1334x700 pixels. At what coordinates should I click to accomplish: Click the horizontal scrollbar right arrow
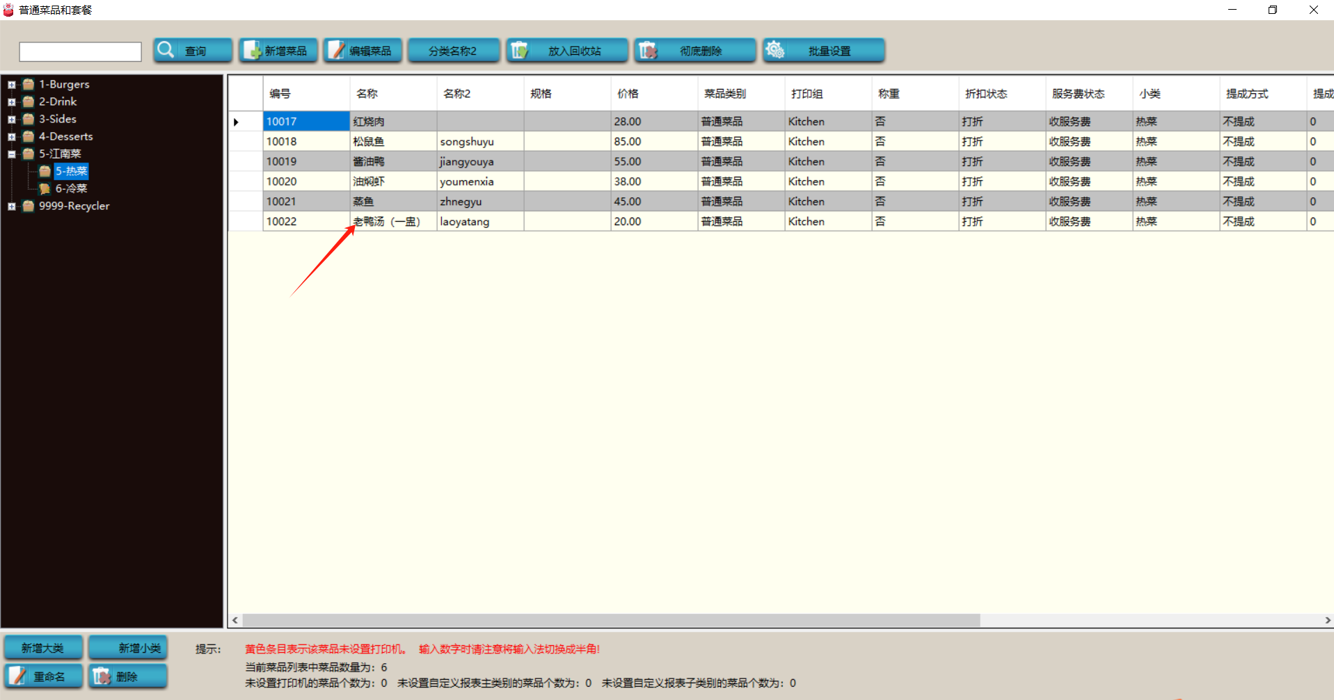tap(1327, 620)
